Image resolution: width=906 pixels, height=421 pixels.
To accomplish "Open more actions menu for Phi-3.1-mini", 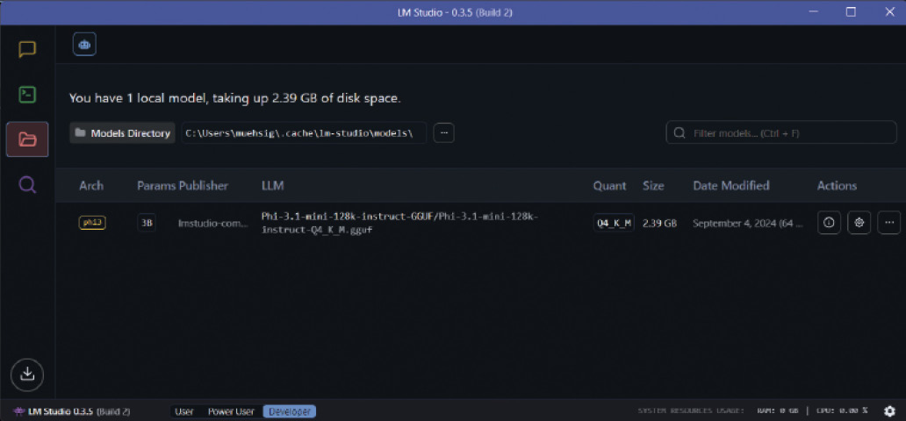I will [x=889, y=222].
